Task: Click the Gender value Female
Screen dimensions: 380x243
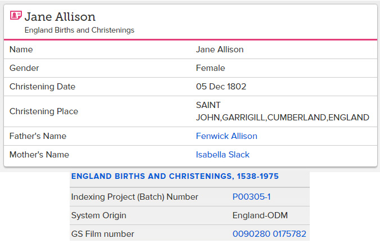Action: [x=210, y=68]
